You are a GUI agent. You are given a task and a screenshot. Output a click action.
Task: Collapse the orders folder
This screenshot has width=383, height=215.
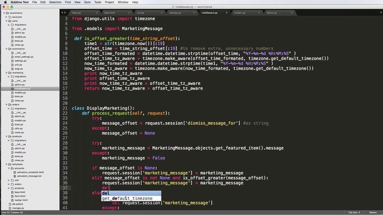click(7, 105)
